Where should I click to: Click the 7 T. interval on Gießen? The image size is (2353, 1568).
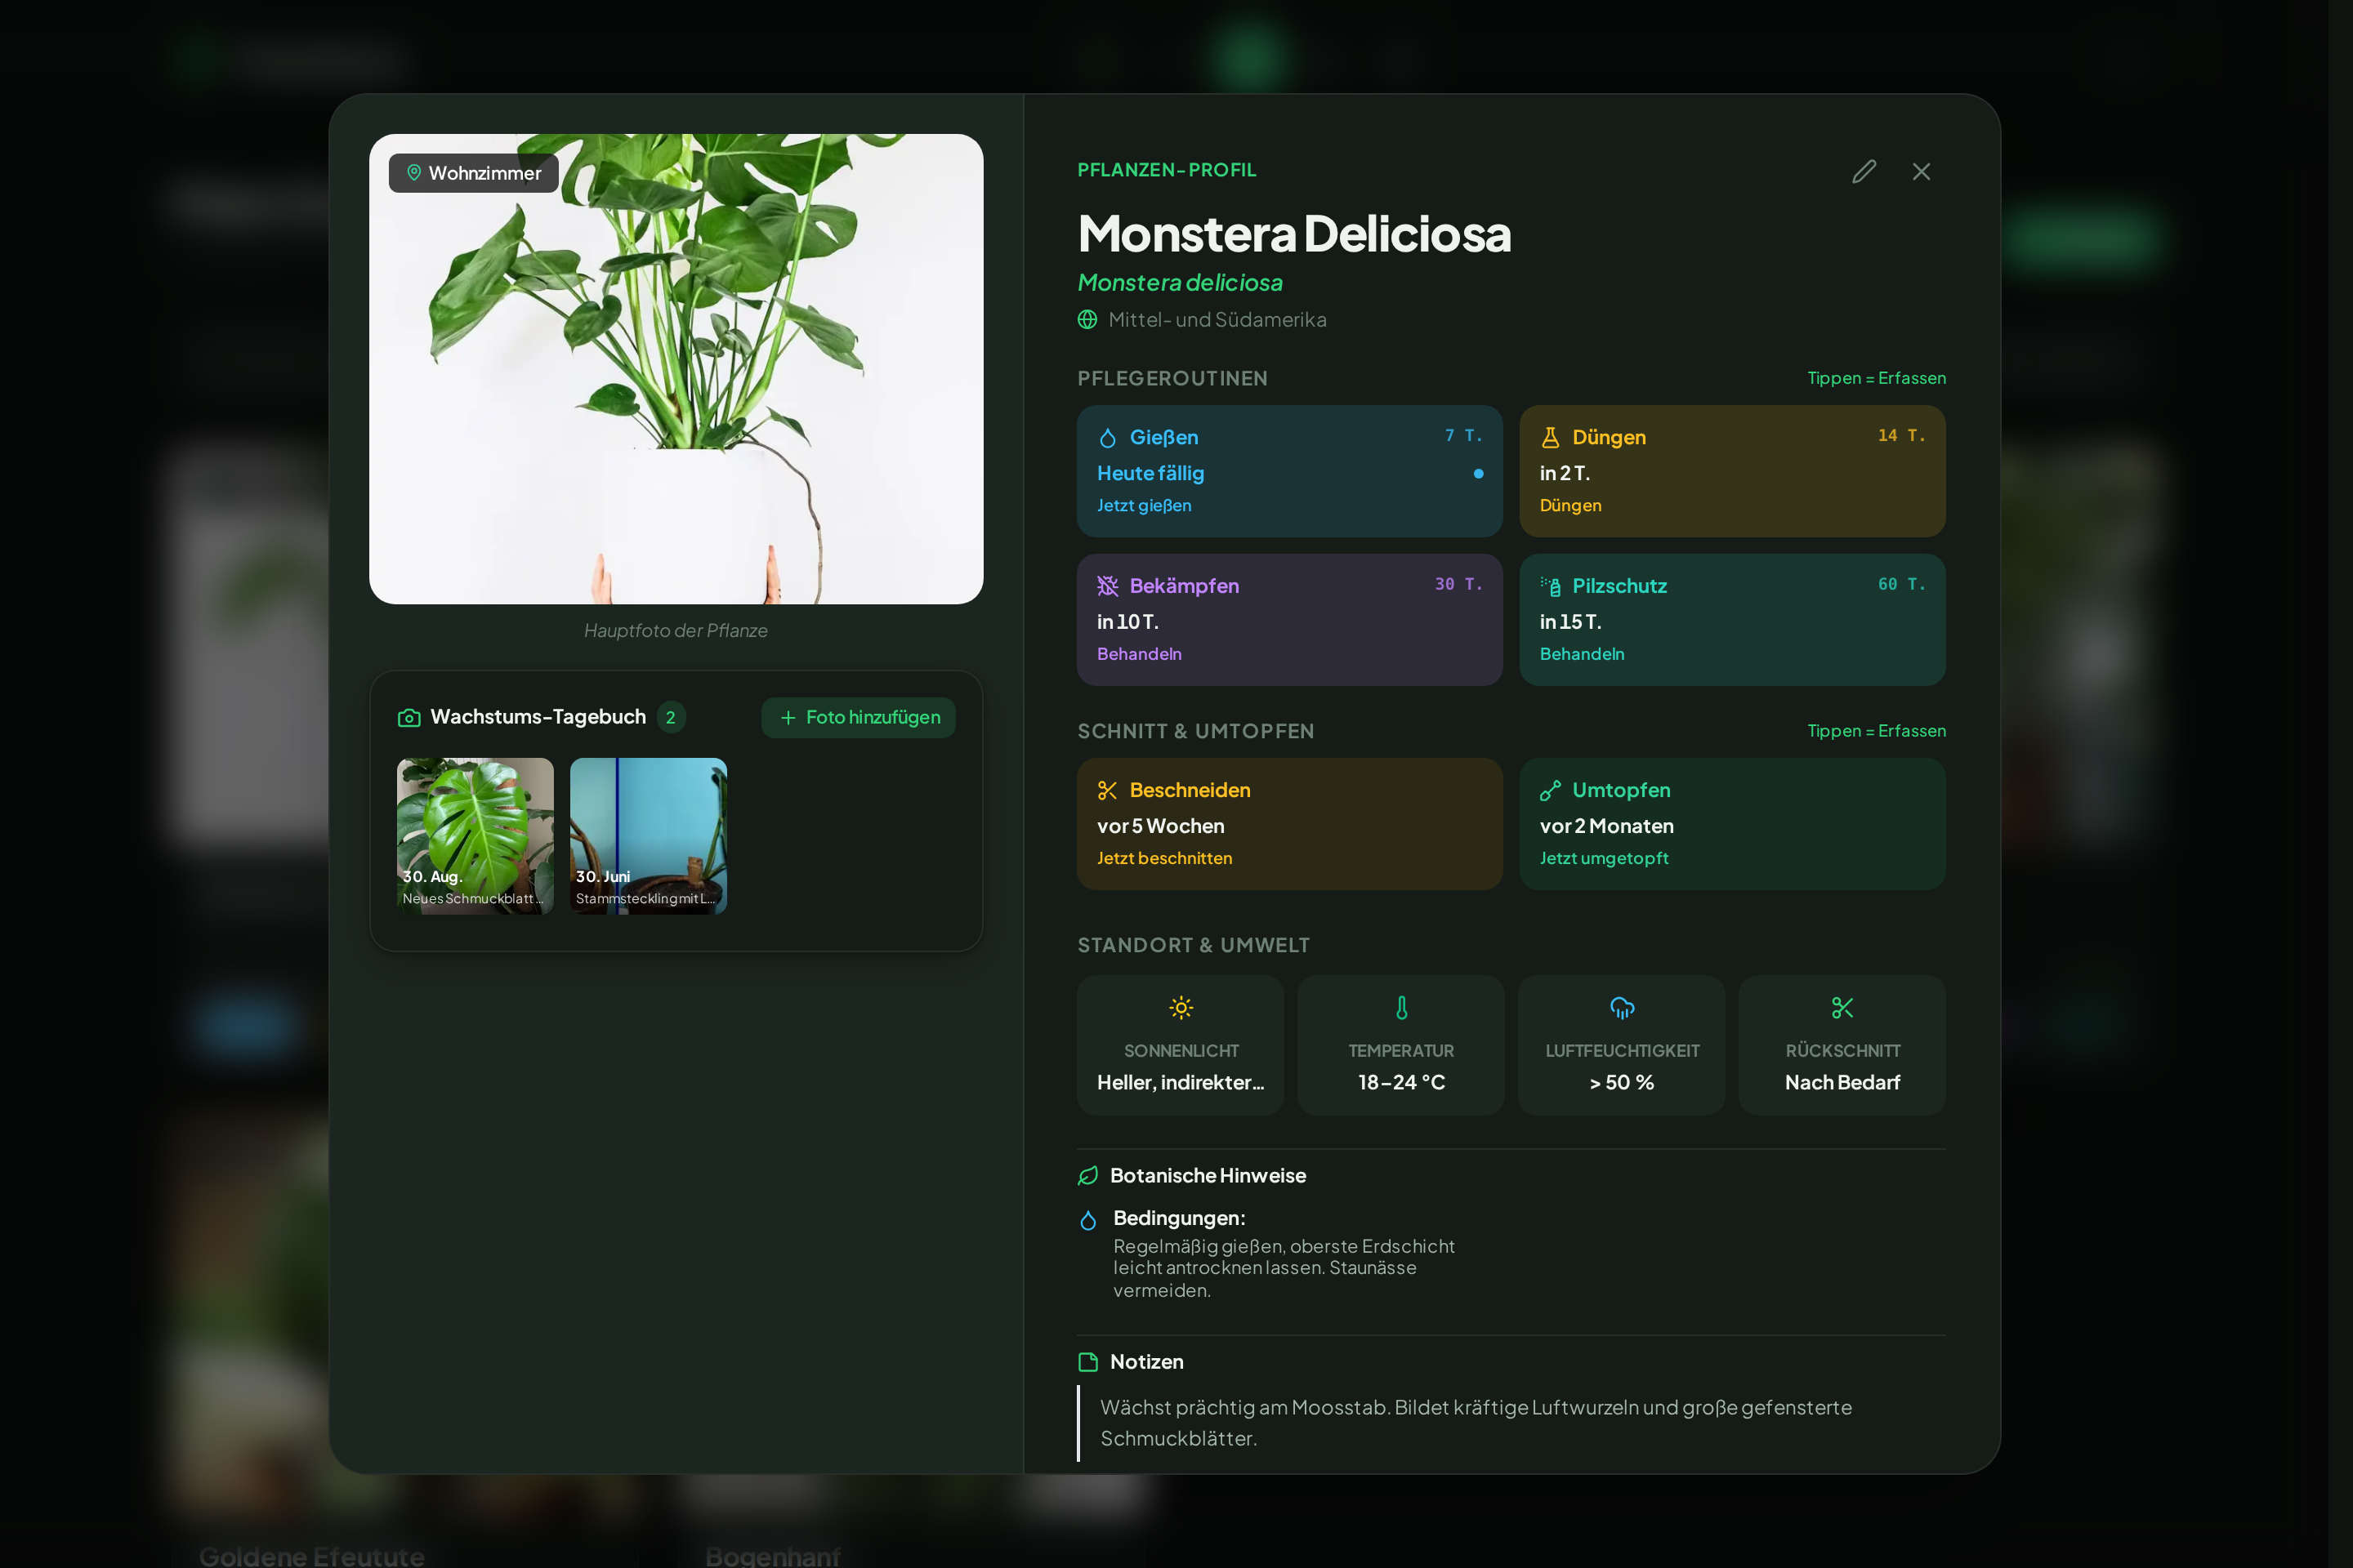coord(1463,436)
